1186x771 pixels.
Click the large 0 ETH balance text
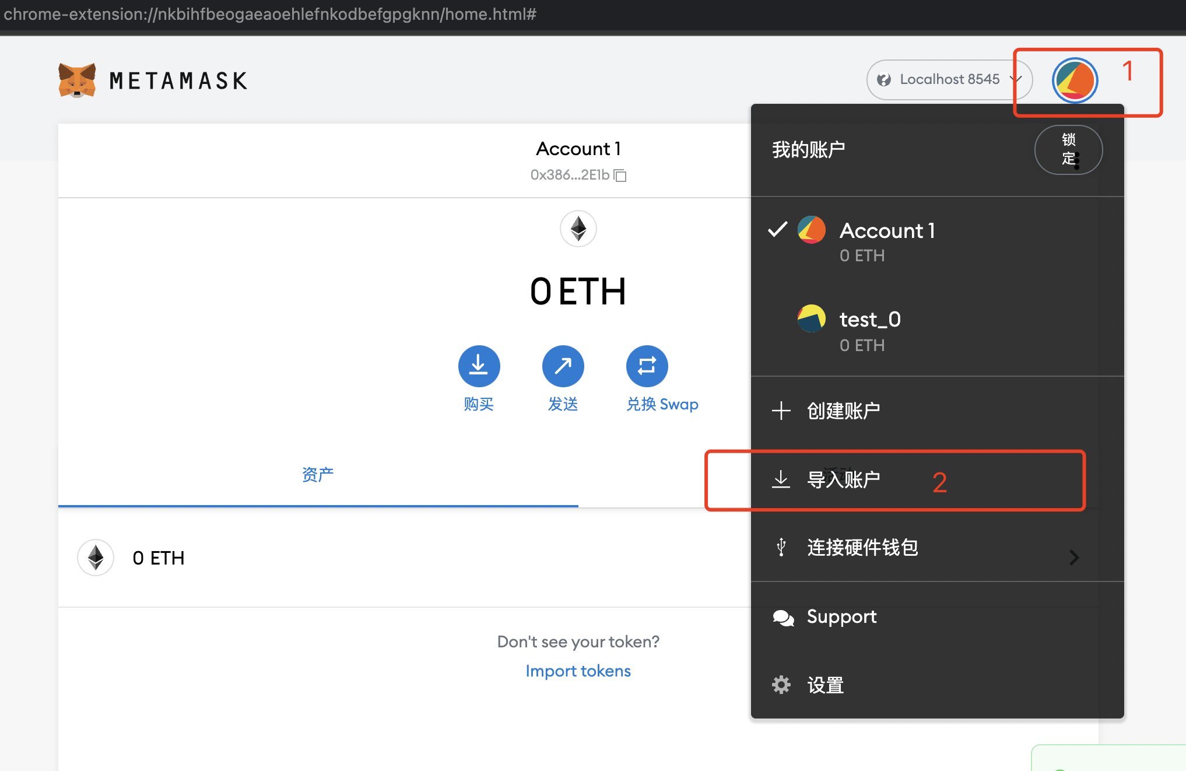[x=578, y=291]
